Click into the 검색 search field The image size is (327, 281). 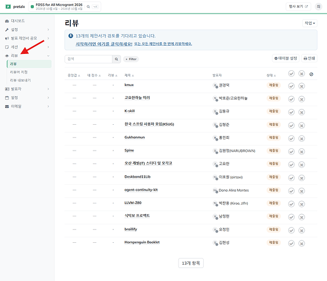[x=88, y=59]
